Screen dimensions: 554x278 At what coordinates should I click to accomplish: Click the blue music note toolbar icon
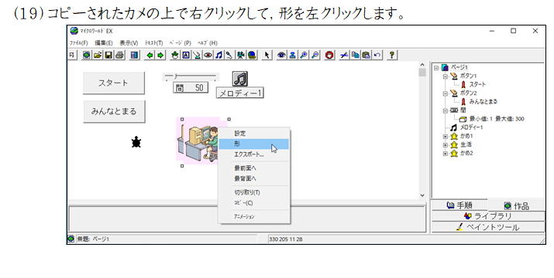tap(219, 55)
